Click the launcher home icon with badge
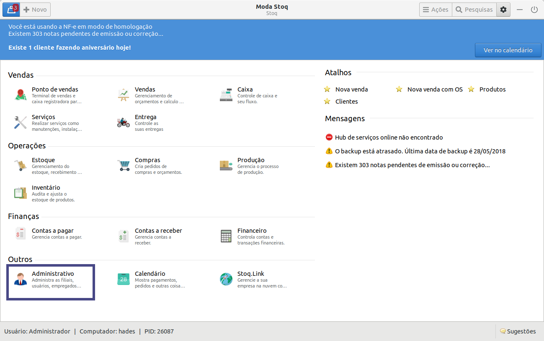The width and height of the screenshot is (544, 341). (11, 9)
